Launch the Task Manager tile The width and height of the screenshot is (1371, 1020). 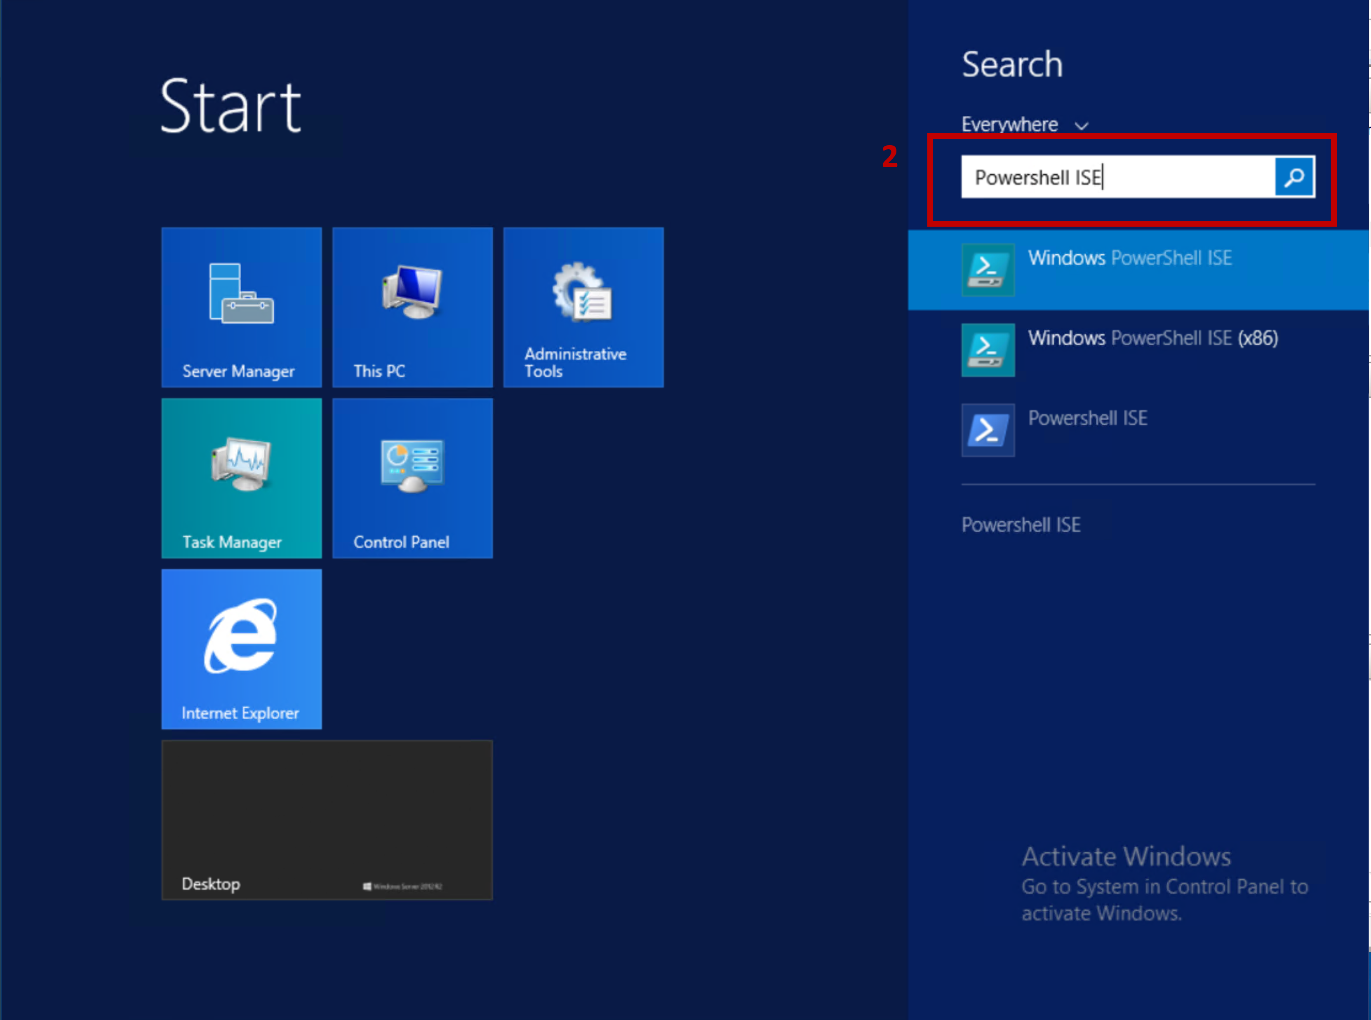coord(242,478)
